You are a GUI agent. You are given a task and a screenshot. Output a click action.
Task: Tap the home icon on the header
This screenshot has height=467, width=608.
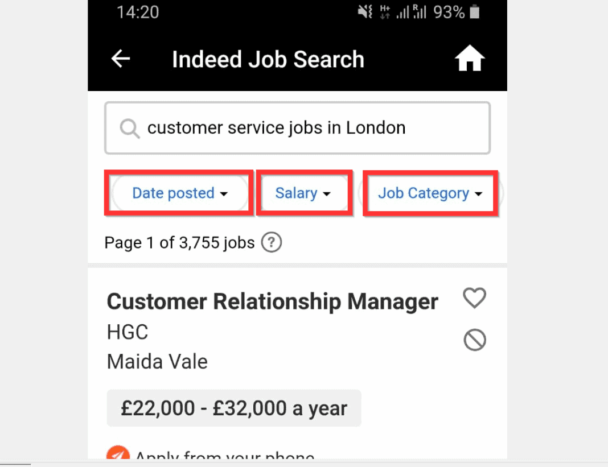tap(469, 59)
